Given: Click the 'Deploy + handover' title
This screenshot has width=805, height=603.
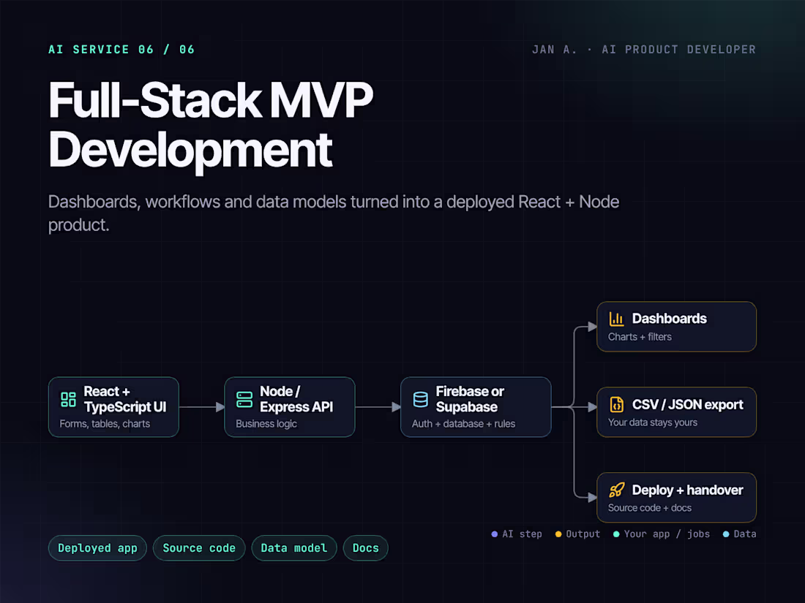Looking at the screenshot, I should pyautogui.click(x=687, y=490).
